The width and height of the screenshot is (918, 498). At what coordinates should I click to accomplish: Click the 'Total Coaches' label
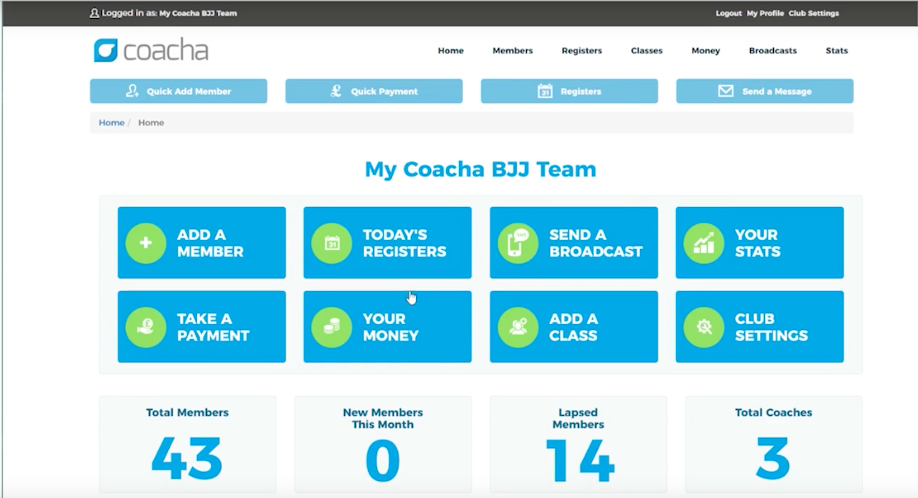(x=774, y=413)
